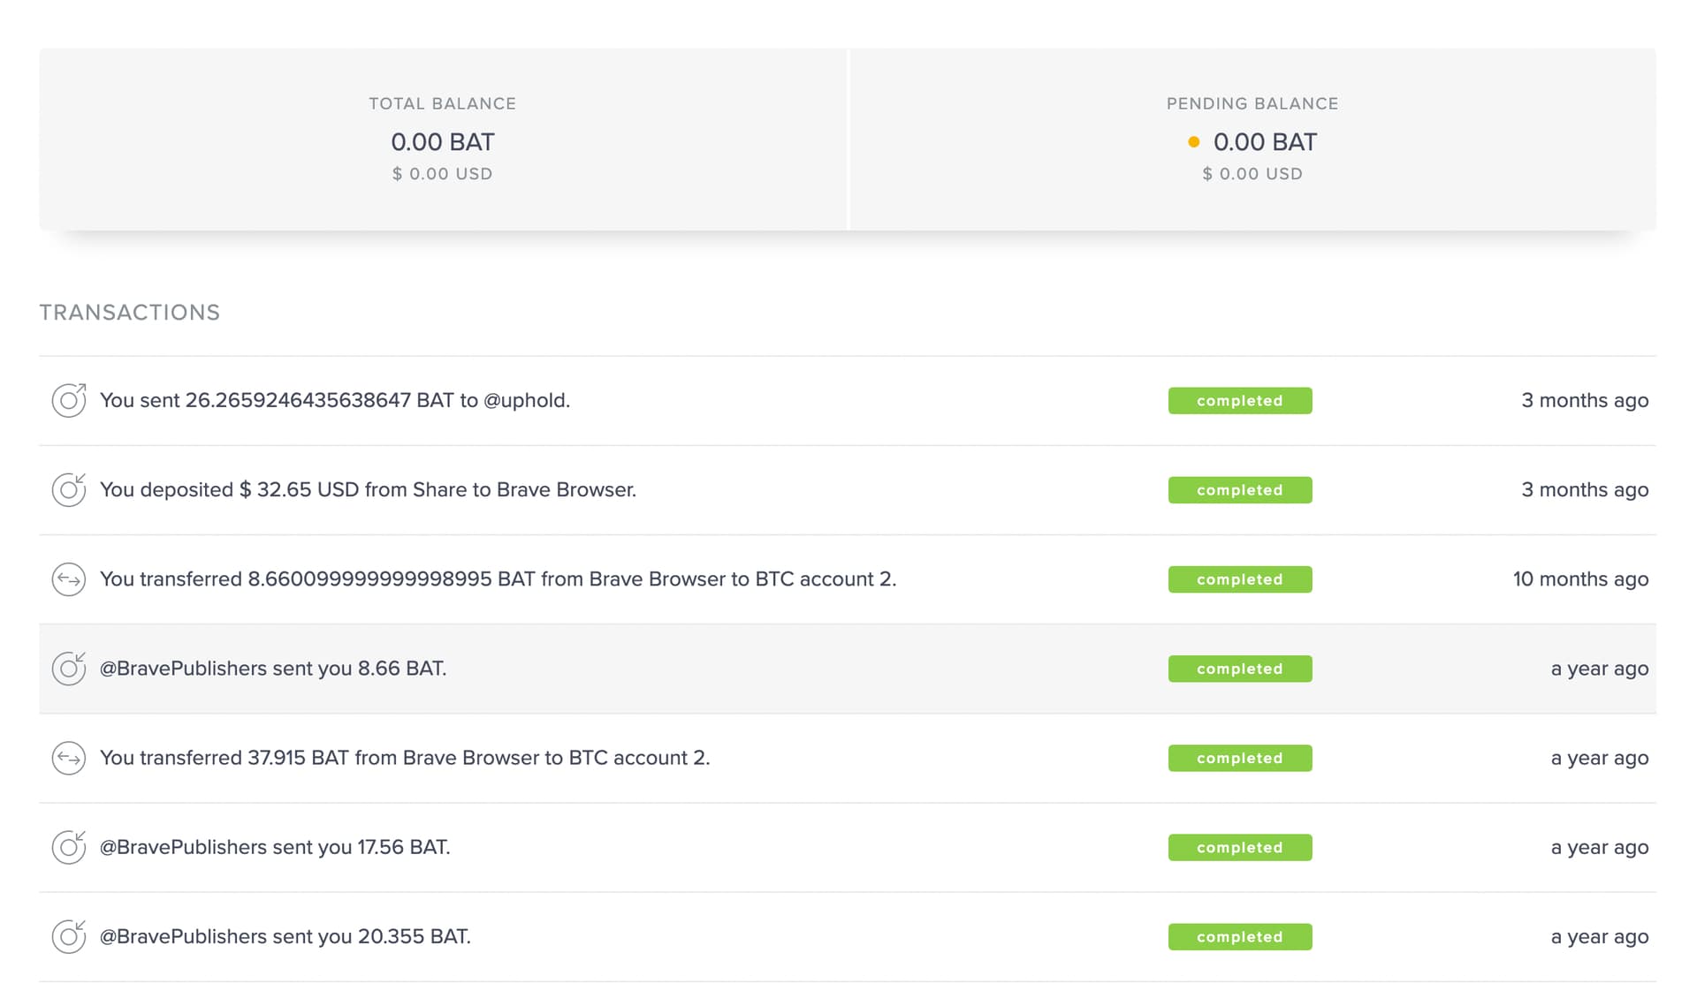
Task: Click '10 months ago' timestamp
Action: [1580, 579]
